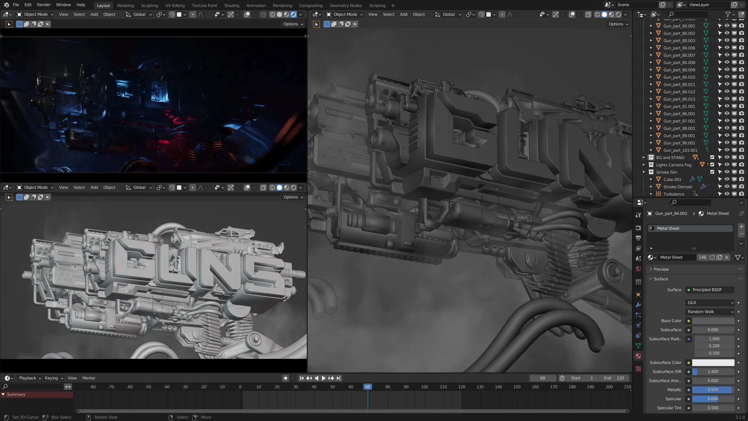This screenshot has height=421, width=748.
Task: Jump to the end frame with playback control
Action: click(x=339, y=378)
